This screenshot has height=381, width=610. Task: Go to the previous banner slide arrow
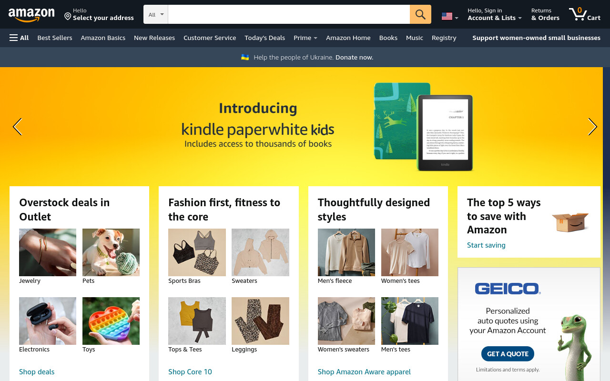coord(17,127)
